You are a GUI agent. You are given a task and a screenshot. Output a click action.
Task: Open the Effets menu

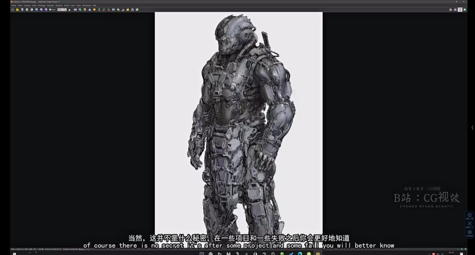pos(34,6)
